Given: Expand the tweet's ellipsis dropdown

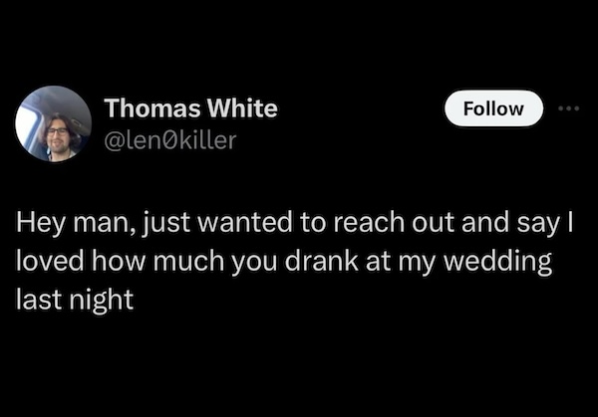Looking at the screenshot, I should tap(568, 108).
